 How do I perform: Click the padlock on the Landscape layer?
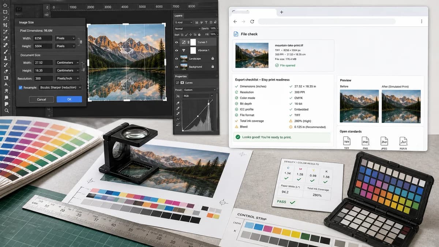[x=213, y=59]
